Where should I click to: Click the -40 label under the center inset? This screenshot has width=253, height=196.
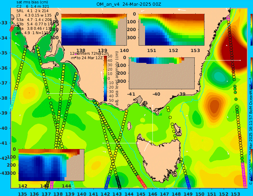(x=156, y=94)
